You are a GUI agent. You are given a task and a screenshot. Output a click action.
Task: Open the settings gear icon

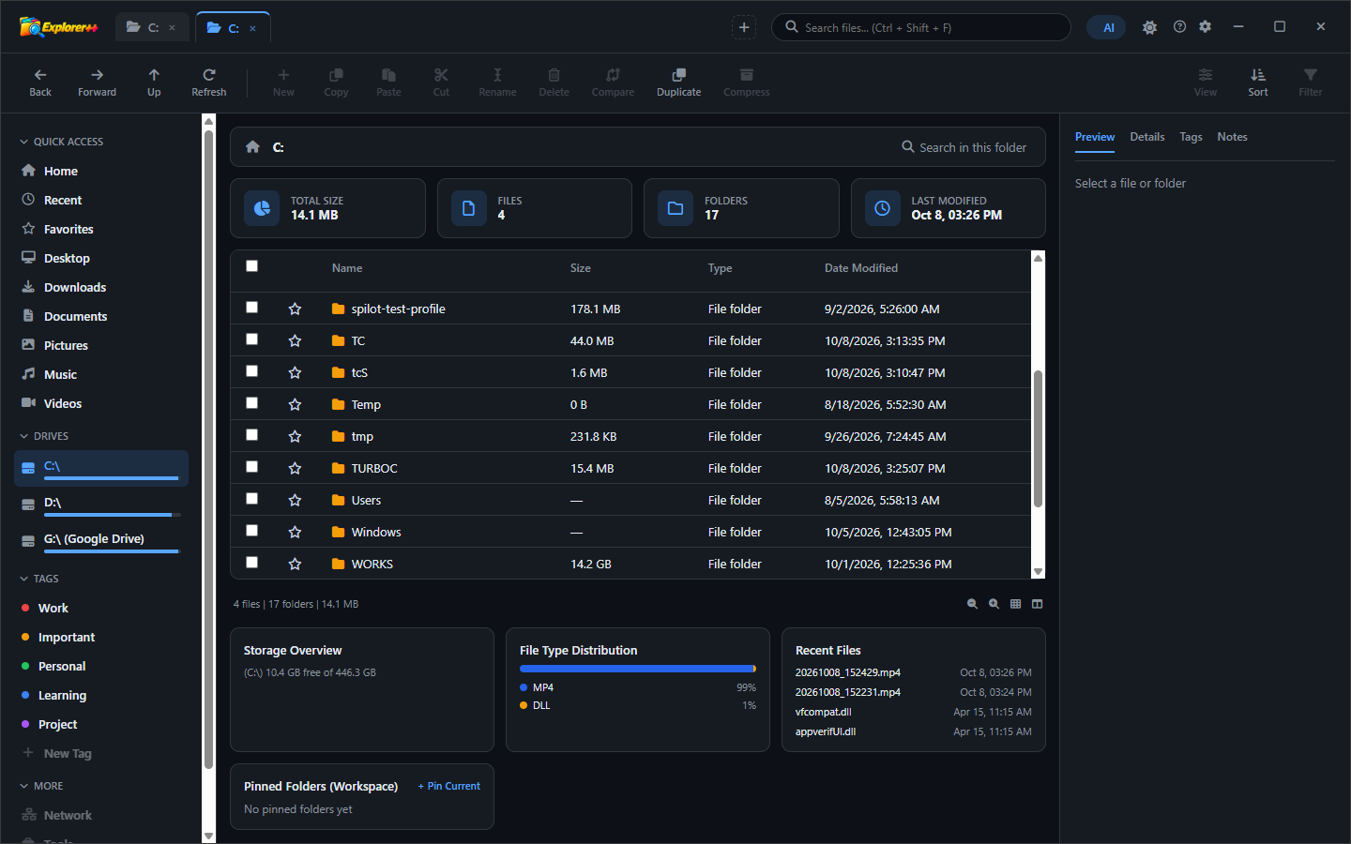click(1206, 27)
